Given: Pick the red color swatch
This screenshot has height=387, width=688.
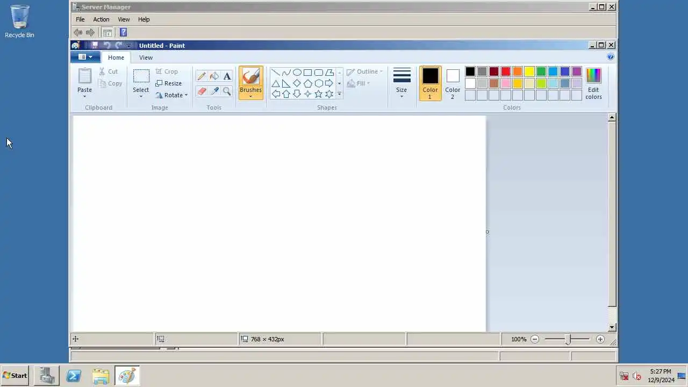Looking at the screenshot, I should pos(506,71).
